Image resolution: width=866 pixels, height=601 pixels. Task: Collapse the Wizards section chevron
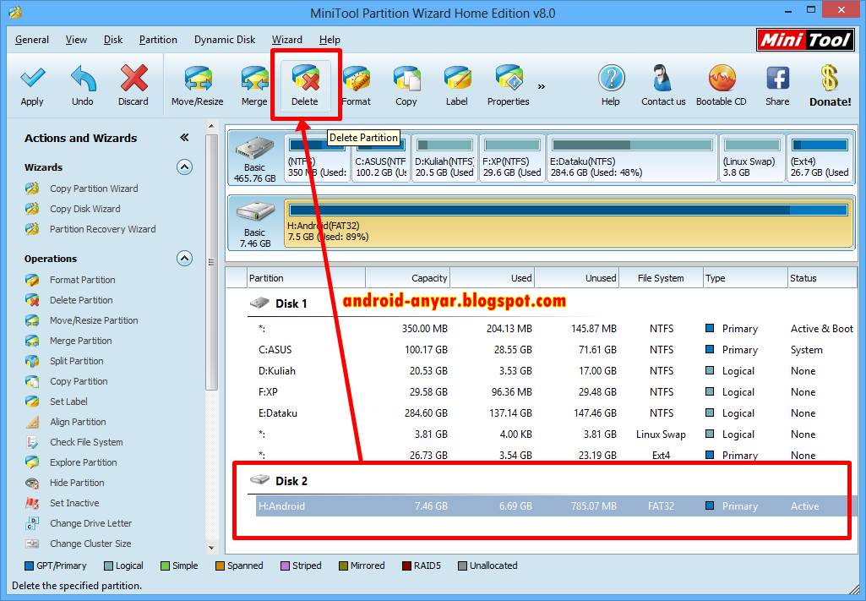[184, 167]
